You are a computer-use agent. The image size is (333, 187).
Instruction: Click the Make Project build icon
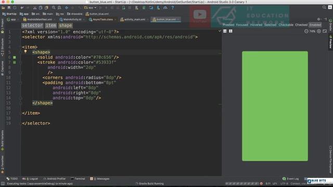click(x=80, y=8)
